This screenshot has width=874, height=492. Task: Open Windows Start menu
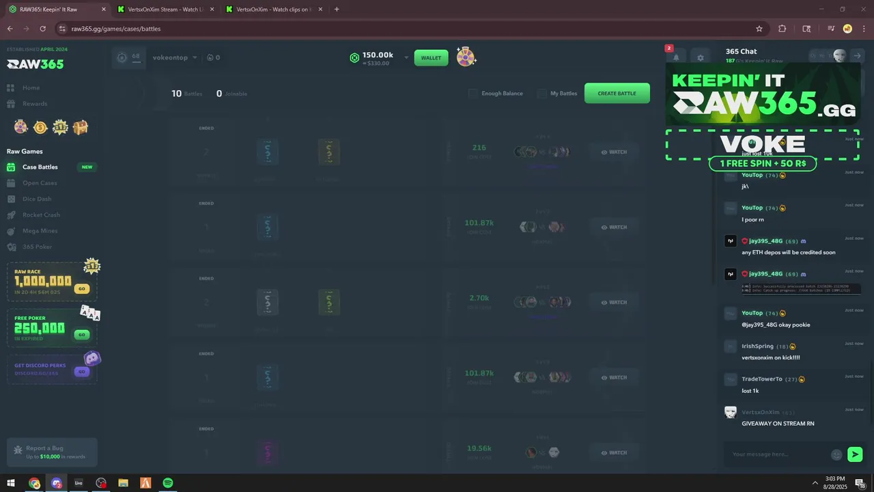coord(11,483)
